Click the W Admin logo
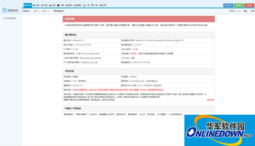Viewport: 255px width, 146px height. (x=10, y=10)
